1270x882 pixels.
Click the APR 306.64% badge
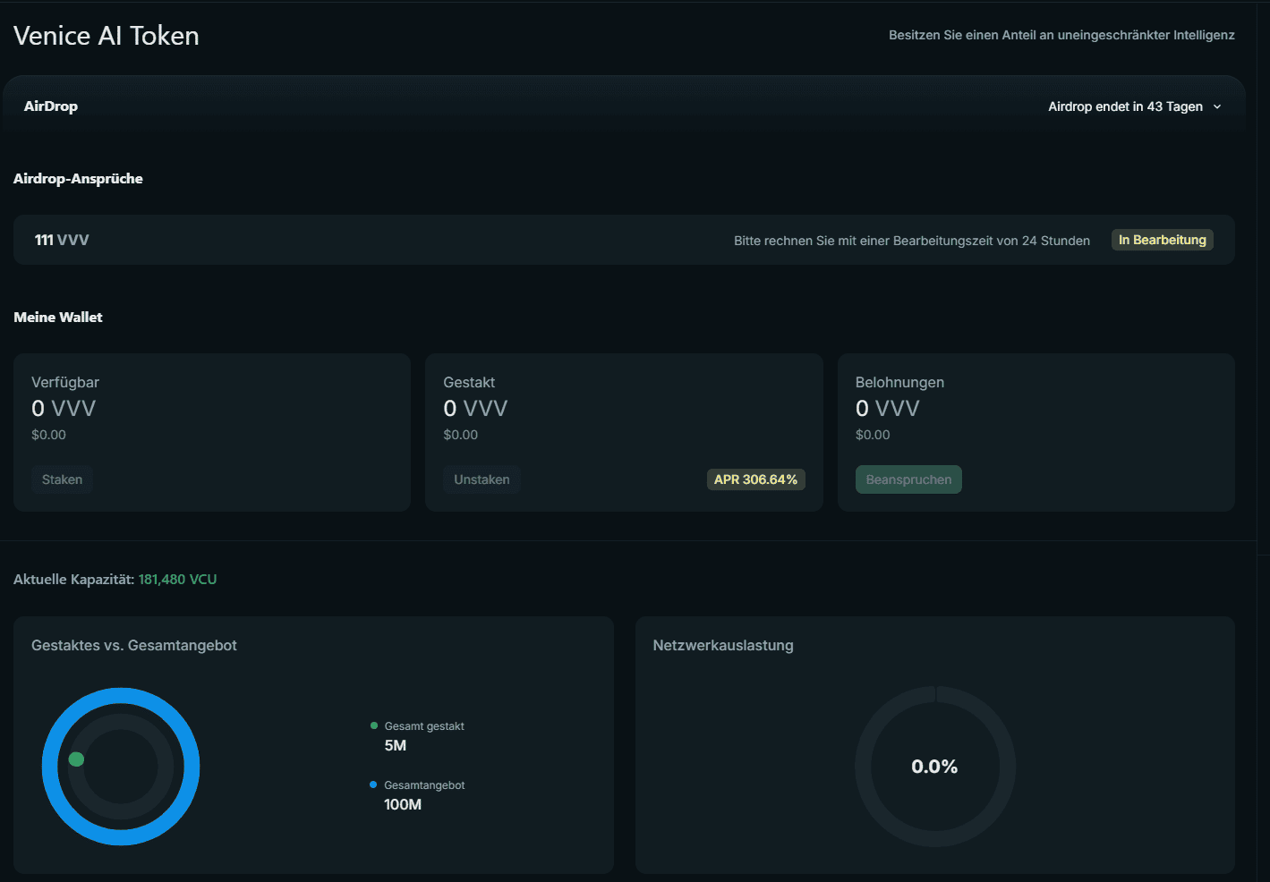(755, 479)
